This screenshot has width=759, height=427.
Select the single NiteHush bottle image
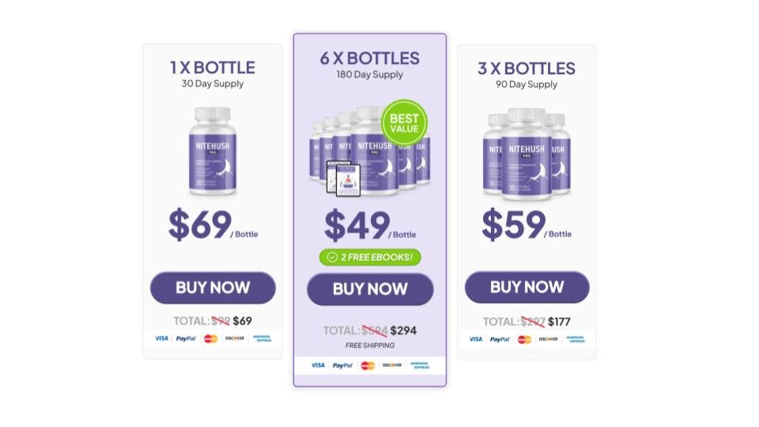[x=213, y=150]
